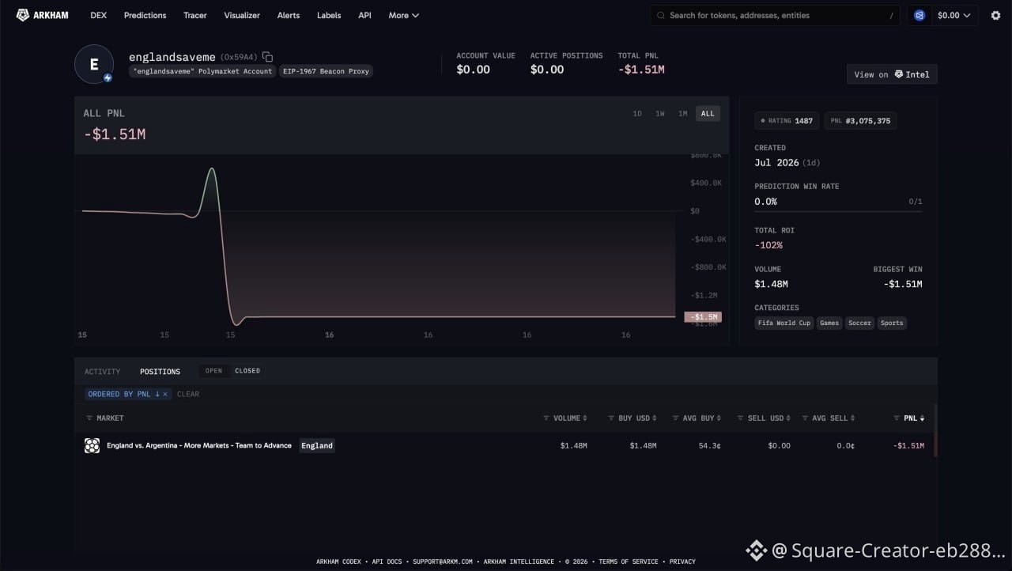Viewport: 1012px width, 571px height.
Task: Click the prediction win rate bar
Action: click(838, 211)
